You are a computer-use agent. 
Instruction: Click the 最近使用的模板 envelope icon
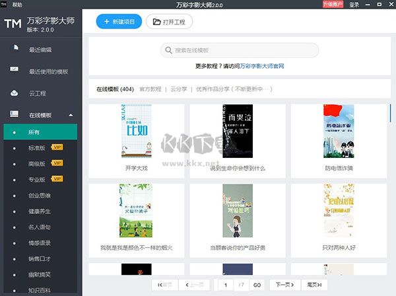point(14,69)
